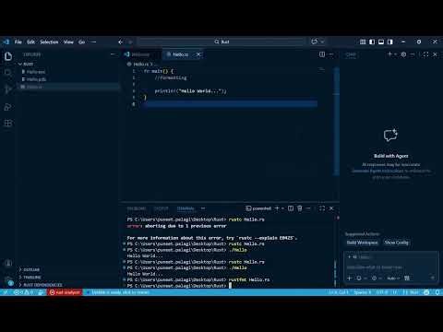The image size is (443, 332).
Task: Open new terminal profile dropdown arrow
Action: (x=282, y=208)
